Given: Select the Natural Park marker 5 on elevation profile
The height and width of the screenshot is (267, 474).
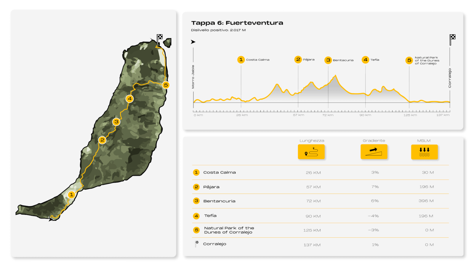Looking at the screenshot, I should click(x=409, y=60).
